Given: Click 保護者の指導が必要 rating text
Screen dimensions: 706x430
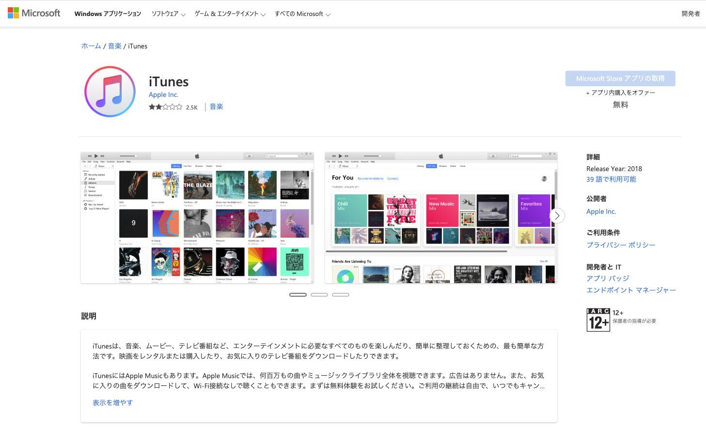Looking at the screenshot, I should tap(634, 321).
